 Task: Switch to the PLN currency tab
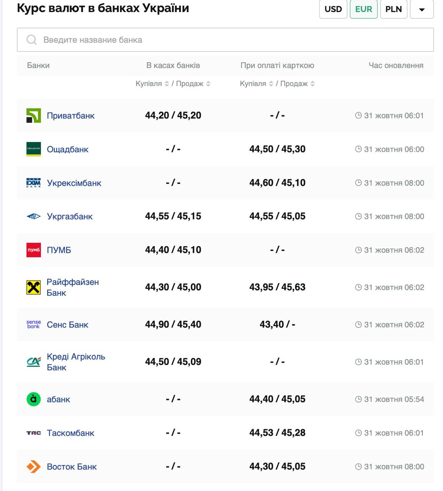(x=394, y=9)
